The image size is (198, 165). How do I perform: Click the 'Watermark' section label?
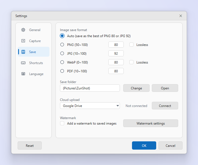[68, 118]
